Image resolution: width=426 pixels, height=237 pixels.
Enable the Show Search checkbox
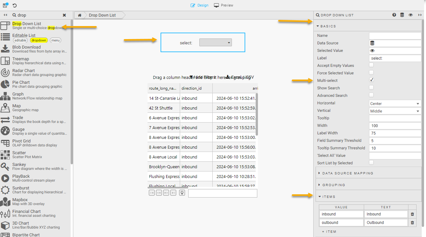click(371, 88)
